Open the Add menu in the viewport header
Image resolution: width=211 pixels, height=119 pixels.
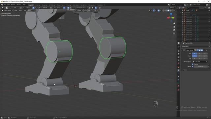click(25, 10)
